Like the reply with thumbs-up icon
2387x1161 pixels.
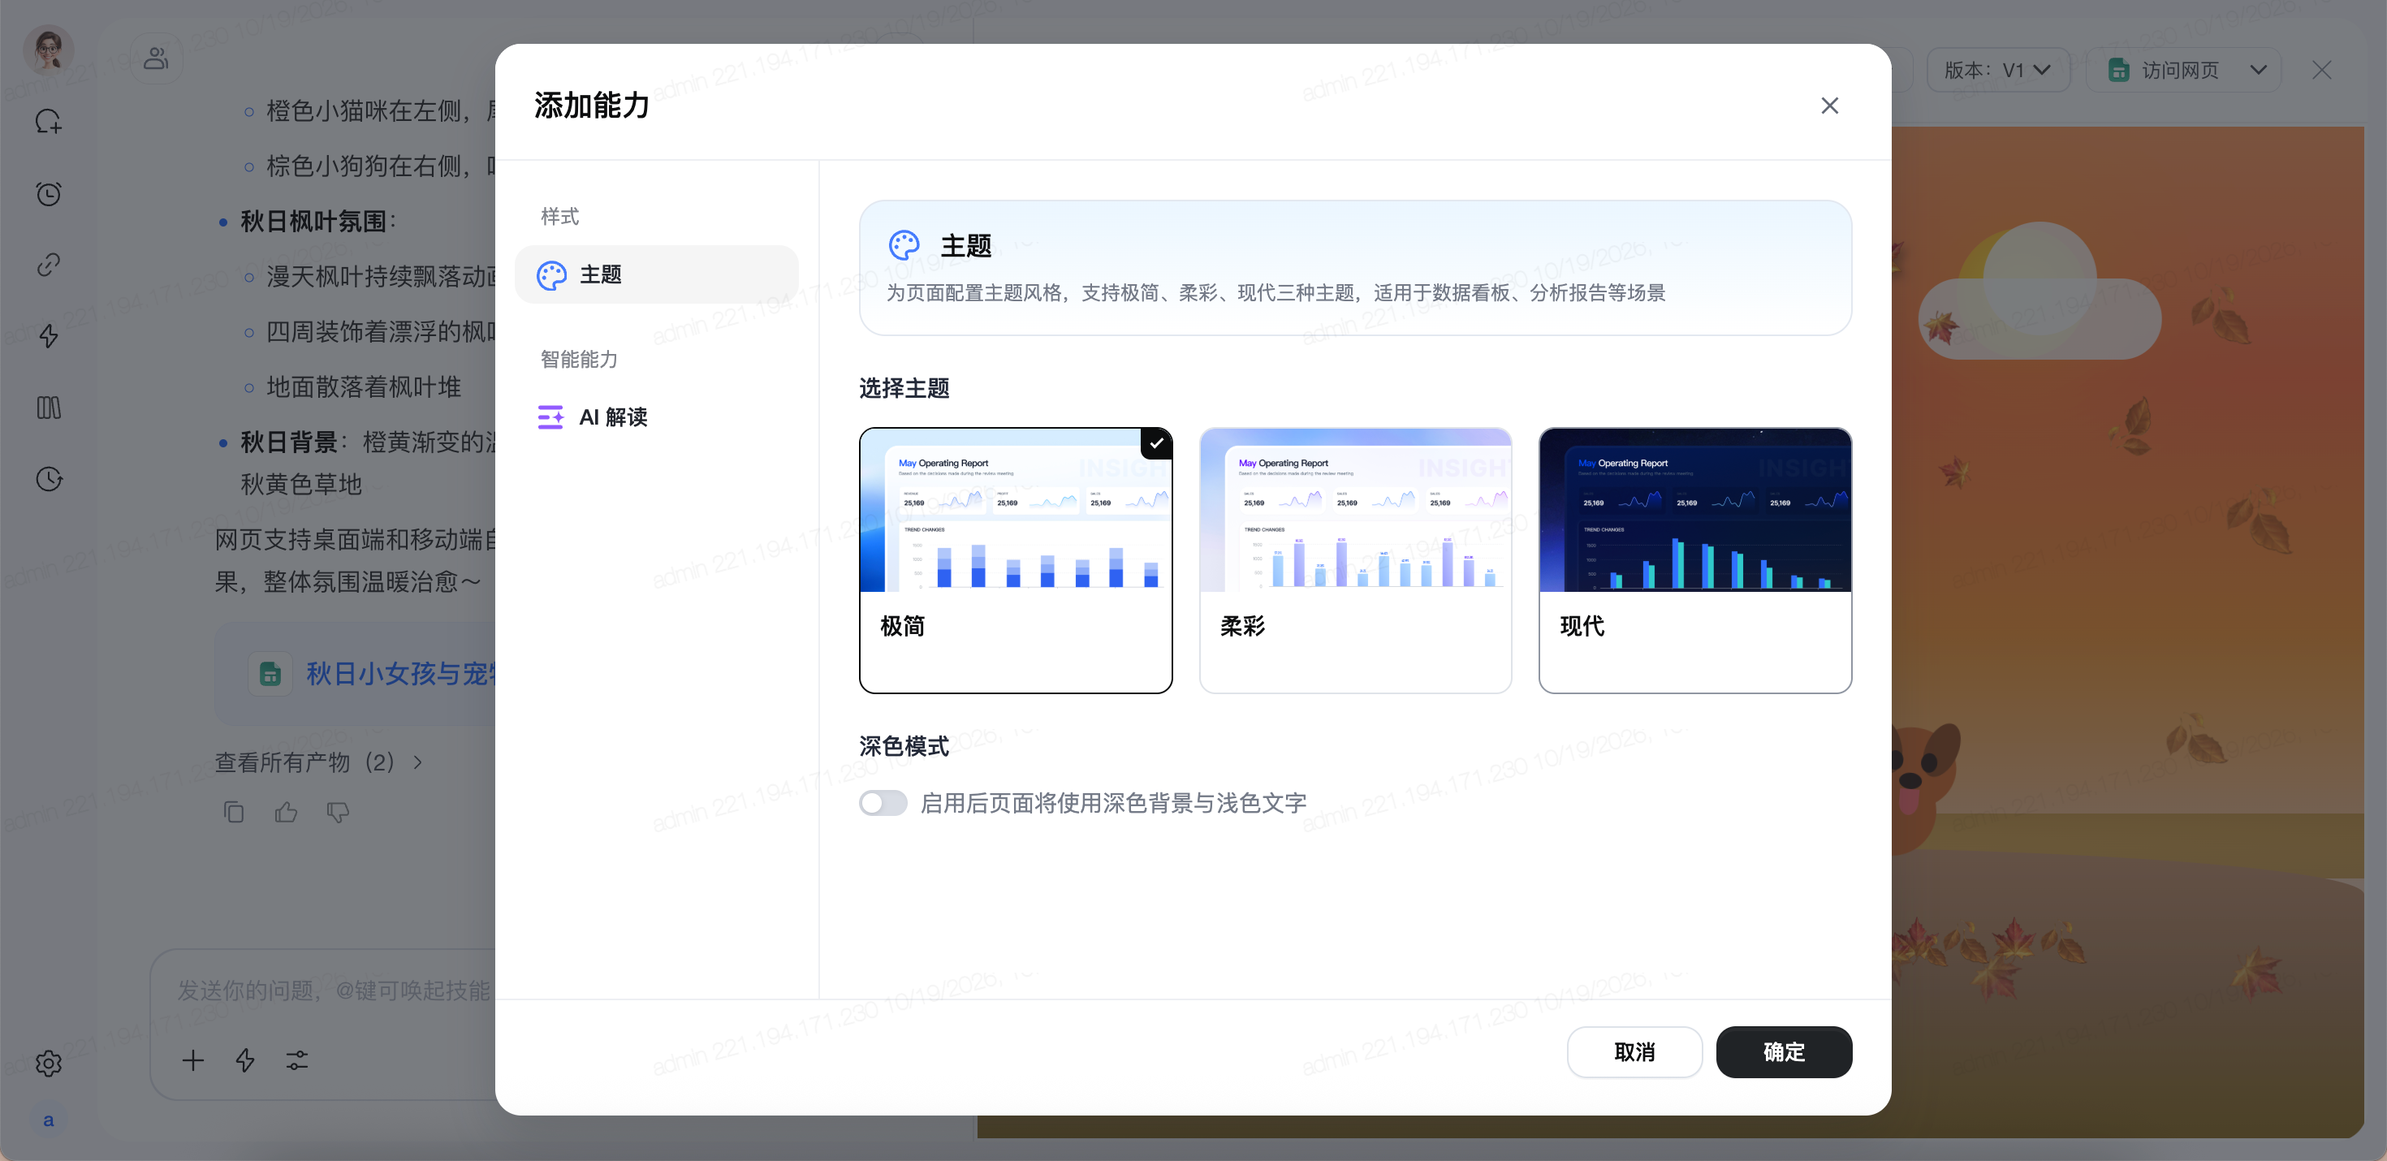[287, 812]
